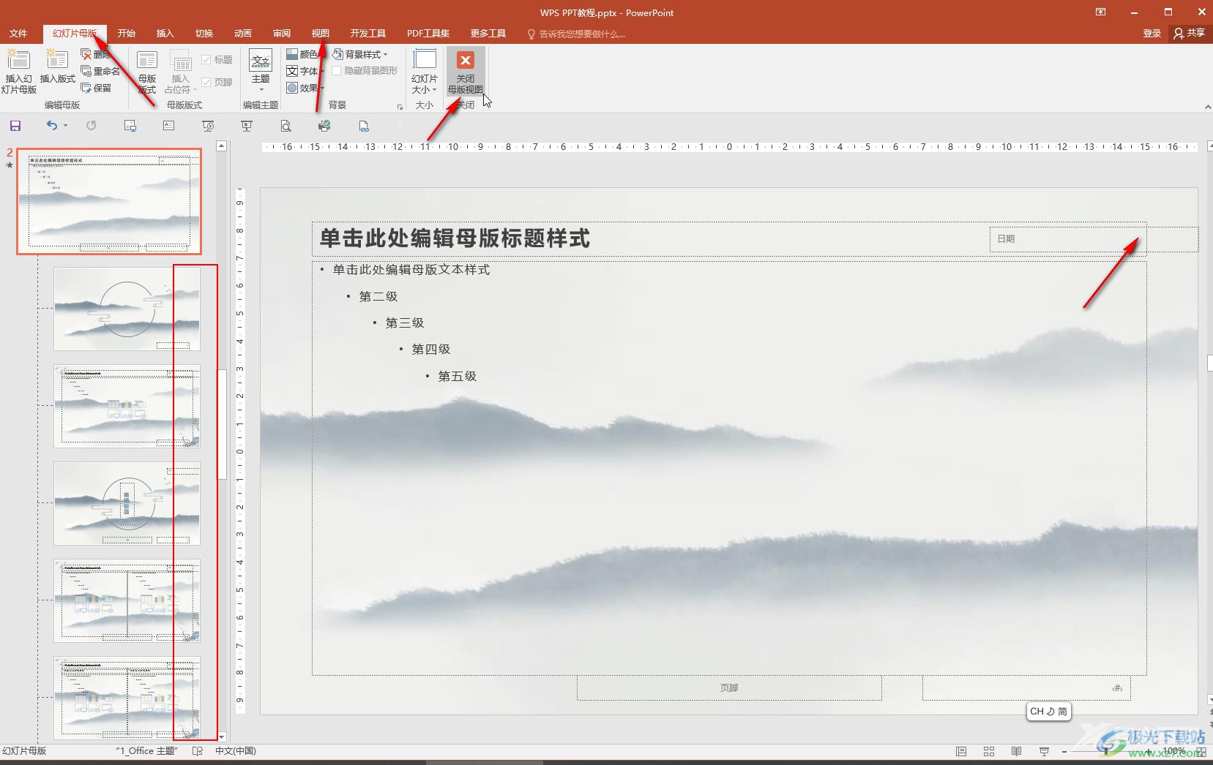Collapse the ribbon with the chevron arrow

1207,107
